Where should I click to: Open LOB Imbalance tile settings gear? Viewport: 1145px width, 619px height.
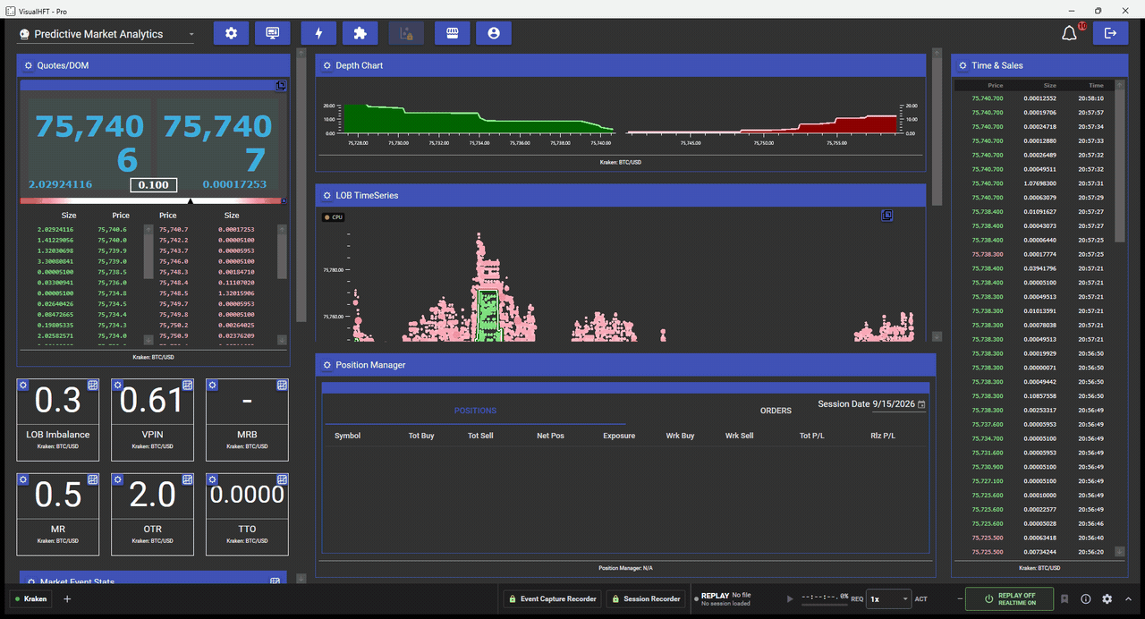point(23,385)
